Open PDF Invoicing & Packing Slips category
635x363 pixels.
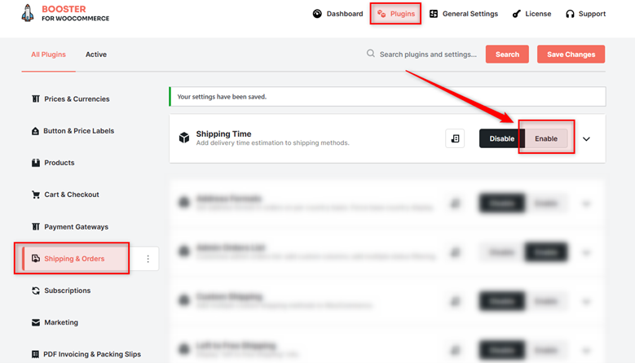pyautogui.click(x=86, y=355)
